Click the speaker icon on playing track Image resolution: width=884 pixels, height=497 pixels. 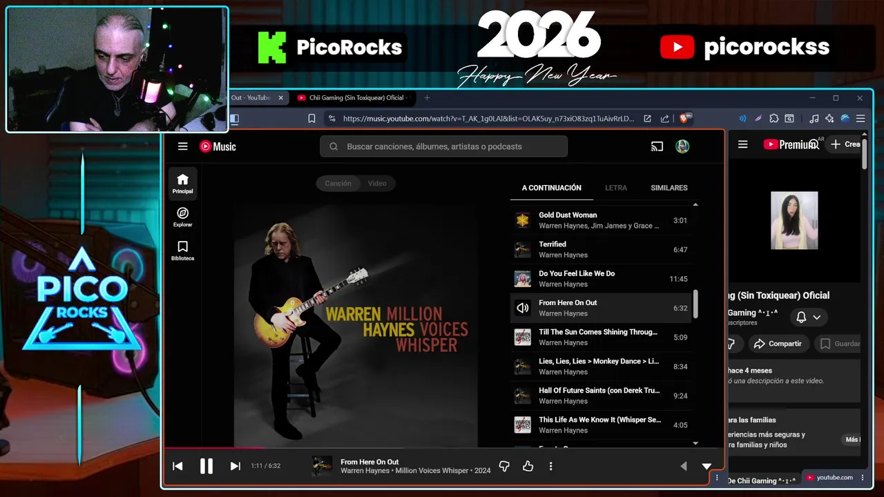point(523,308)
